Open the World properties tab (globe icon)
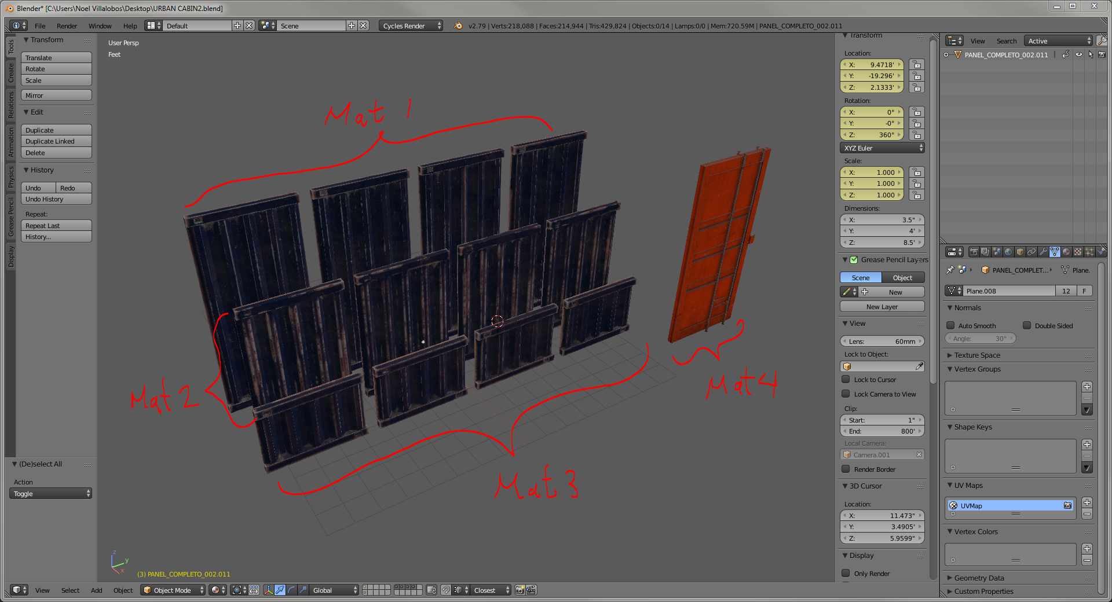1112x602 pixels. [1008, 252]
